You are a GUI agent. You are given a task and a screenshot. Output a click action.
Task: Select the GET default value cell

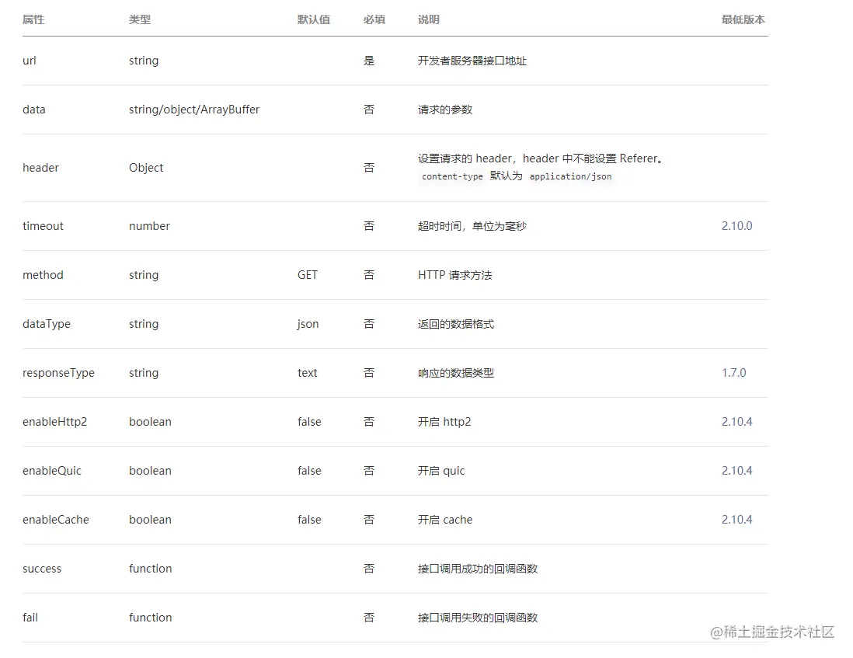(x=308, y=274)
